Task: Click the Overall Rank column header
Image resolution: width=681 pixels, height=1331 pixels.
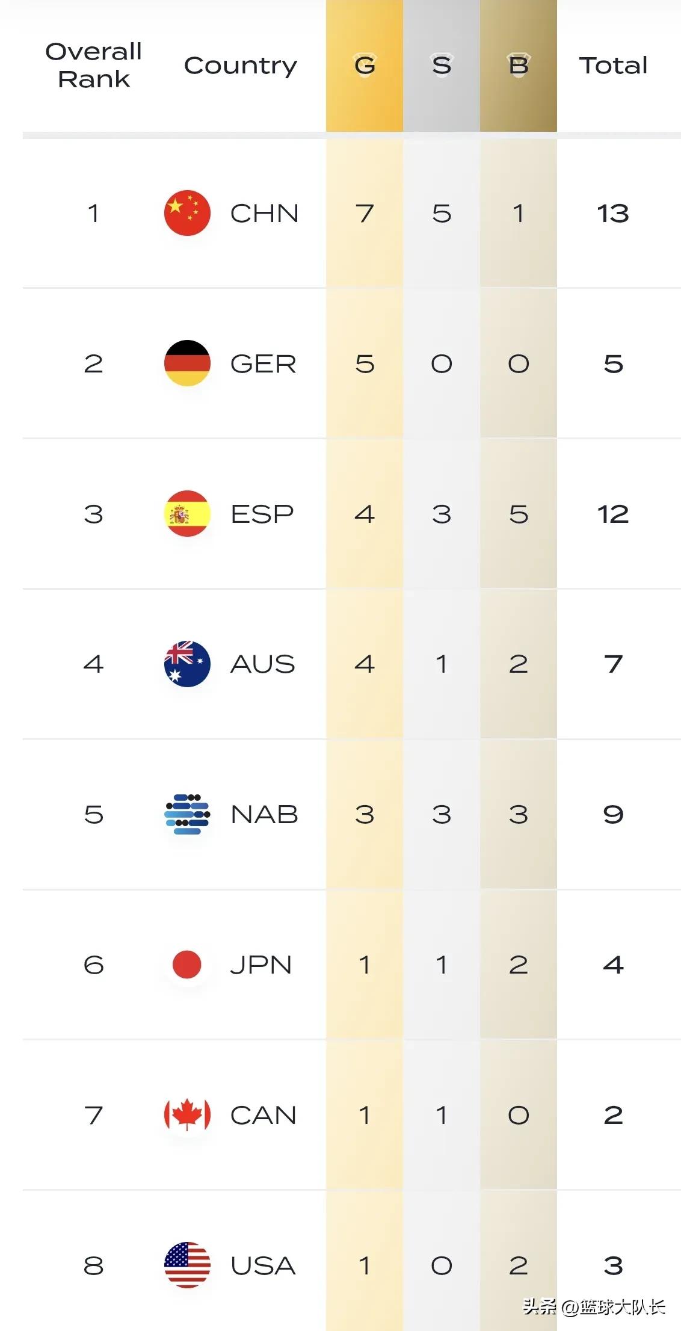Action: pyautogui.click(x=94, y=66)
